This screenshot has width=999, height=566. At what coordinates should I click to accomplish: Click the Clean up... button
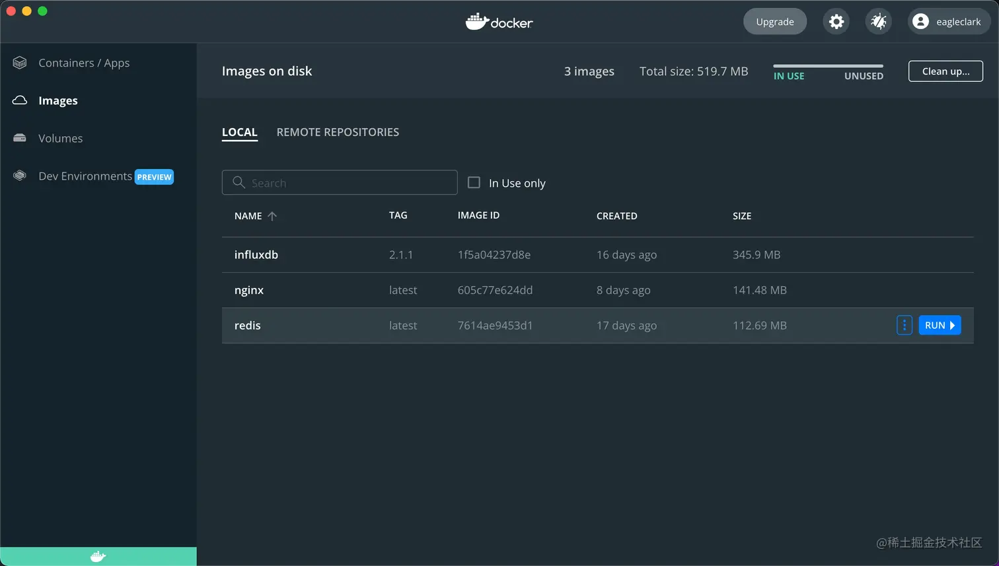945,71
